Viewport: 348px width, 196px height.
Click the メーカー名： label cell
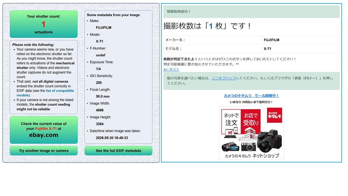pos(213,40)
